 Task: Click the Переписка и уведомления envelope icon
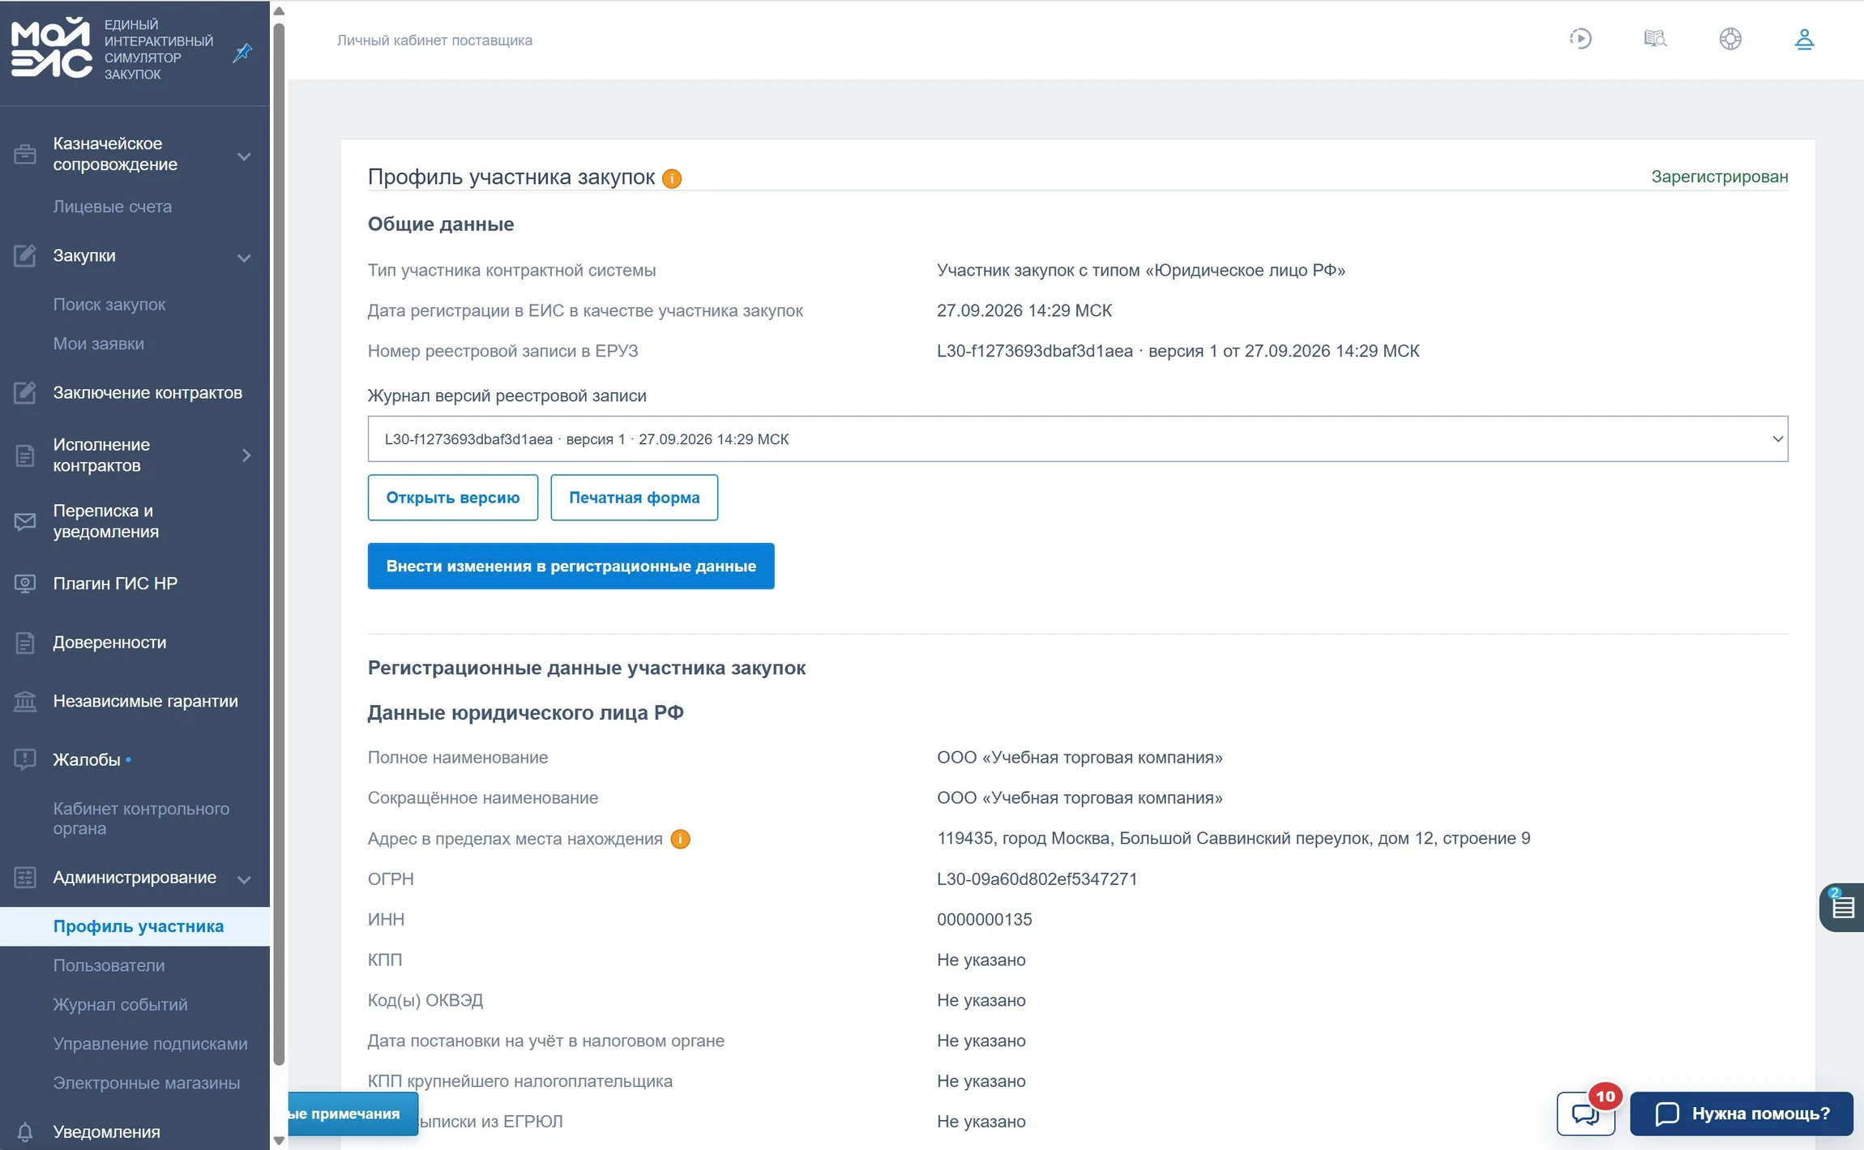click(x=25, y=521)
